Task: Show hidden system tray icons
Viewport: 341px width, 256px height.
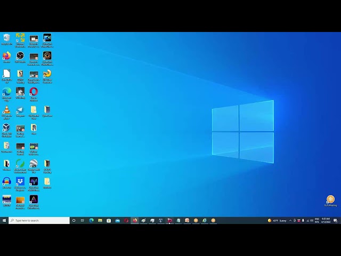Action: pos(290,220)
